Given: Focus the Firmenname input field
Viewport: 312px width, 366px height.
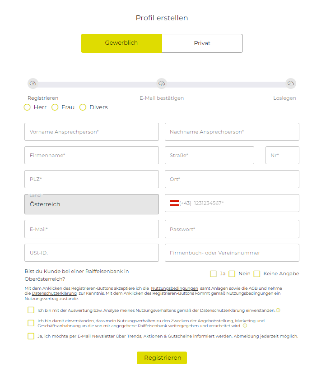Looking at the screenshot, I should [92, 155].
